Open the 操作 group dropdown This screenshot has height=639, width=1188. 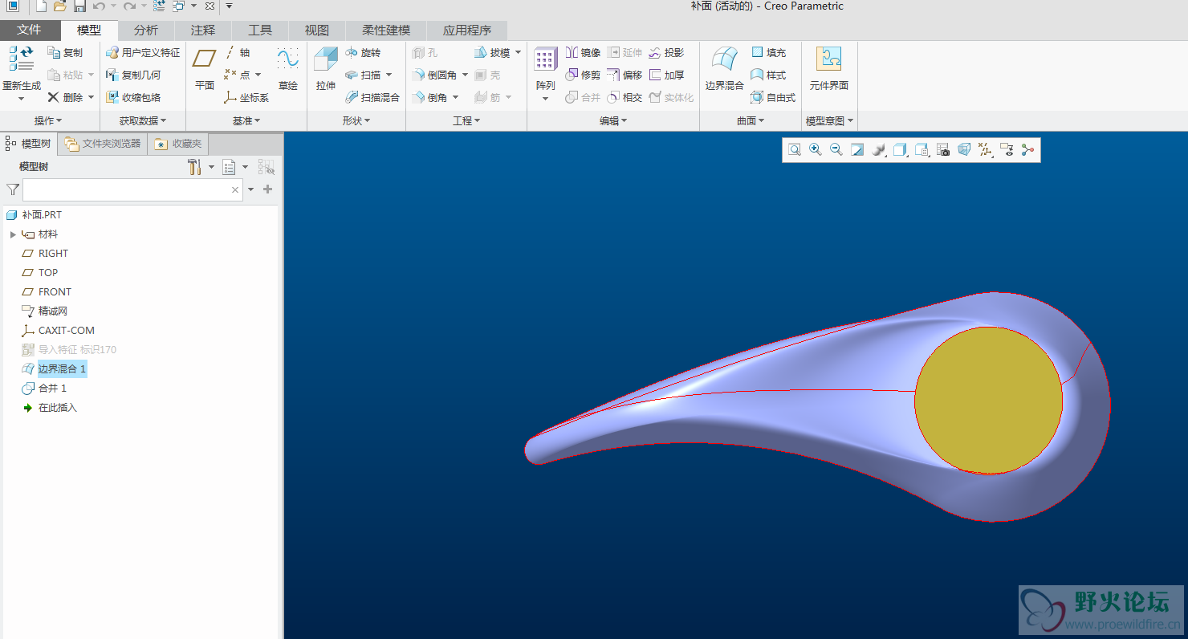pos(48,120)
